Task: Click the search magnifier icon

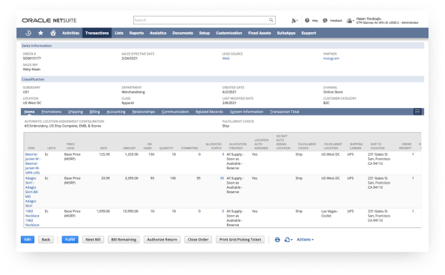Action: tap(271, 20)
